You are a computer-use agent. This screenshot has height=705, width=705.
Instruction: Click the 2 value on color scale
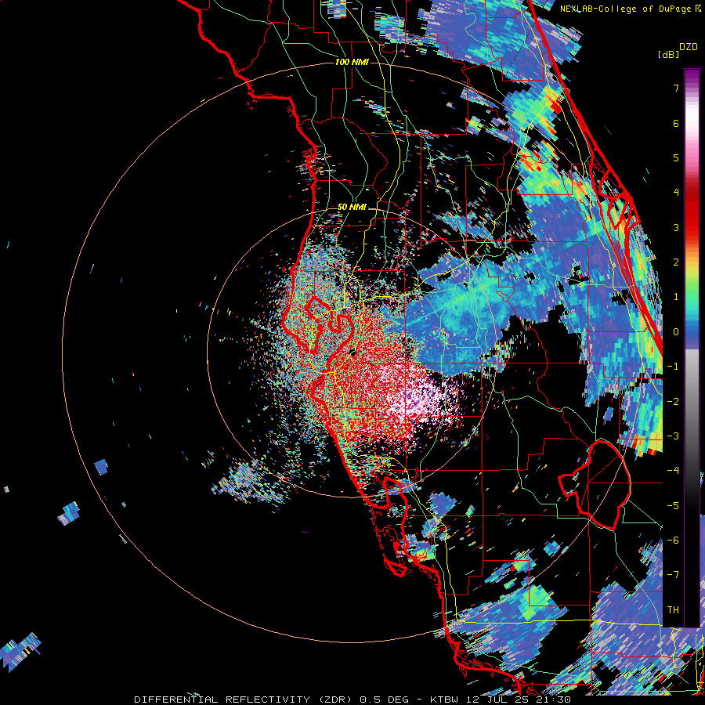[x=676, y=262]
